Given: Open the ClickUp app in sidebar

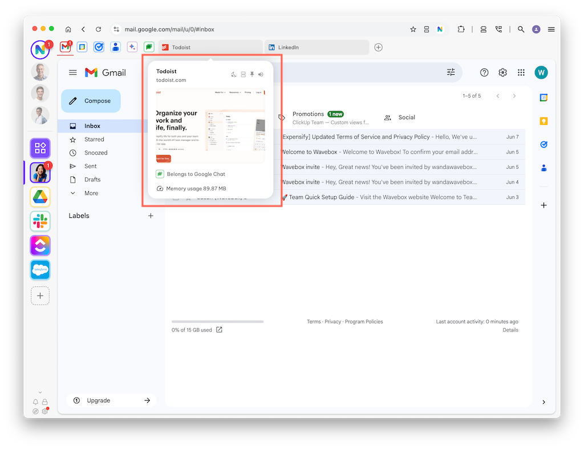Looking at the screenshot, I should point(40,245).
